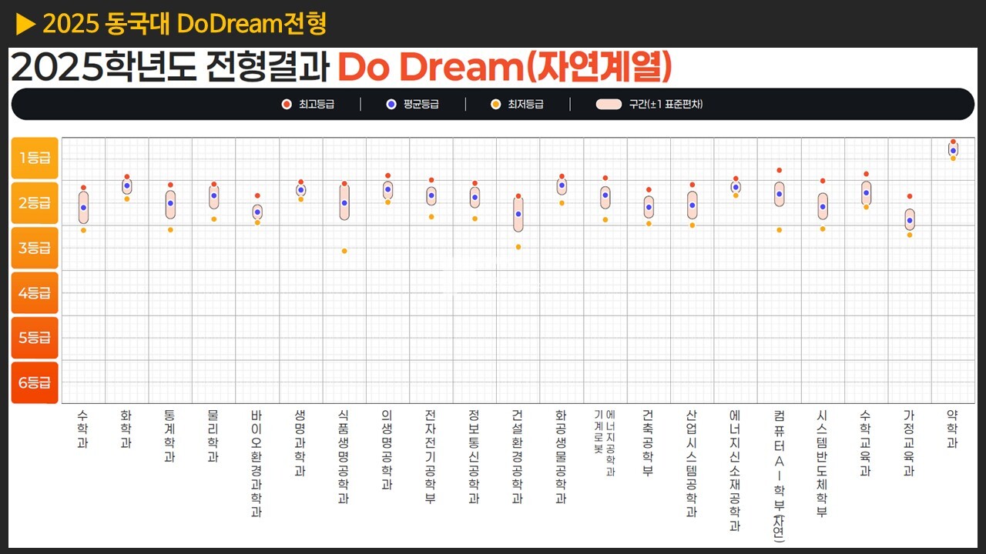Select the orange 5등급 grade label
This screenshot has height=554, width=986.
pyautogui.click(x=35, y=337)
